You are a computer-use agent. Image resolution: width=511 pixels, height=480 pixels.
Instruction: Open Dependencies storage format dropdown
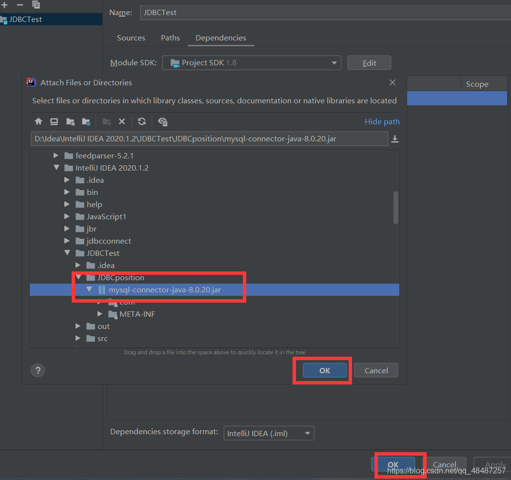269,433
